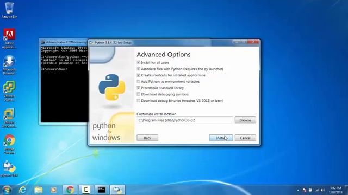Enable Add Python to environment variables

point(139,82)
